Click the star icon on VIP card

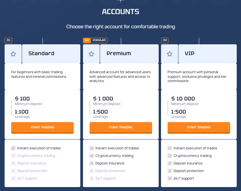pyautogui.click(x=170, y=54)
